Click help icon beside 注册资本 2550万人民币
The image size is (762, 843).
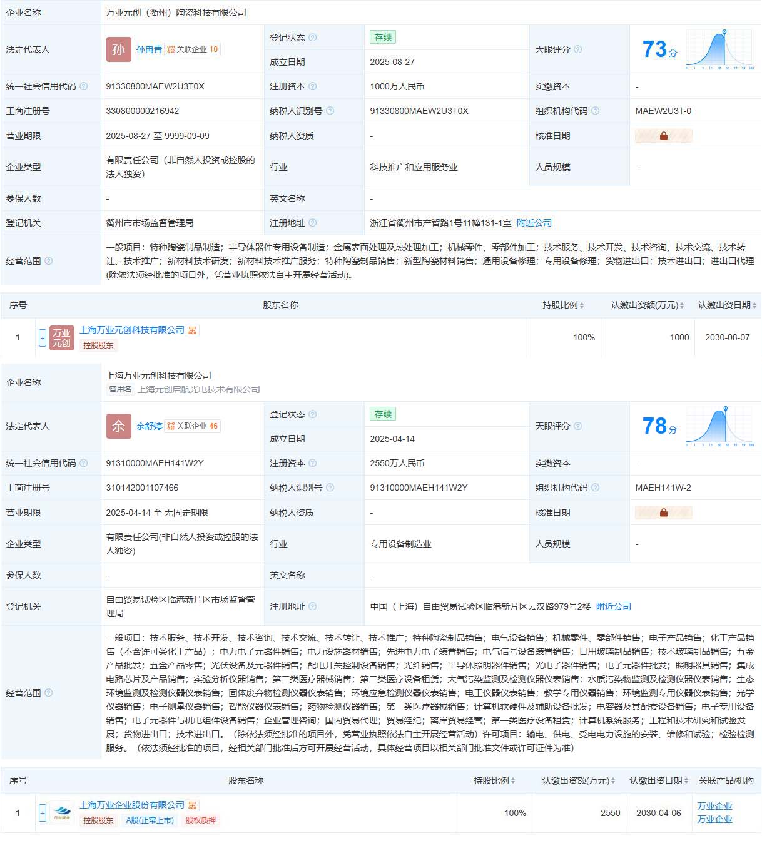click(313, 463)
